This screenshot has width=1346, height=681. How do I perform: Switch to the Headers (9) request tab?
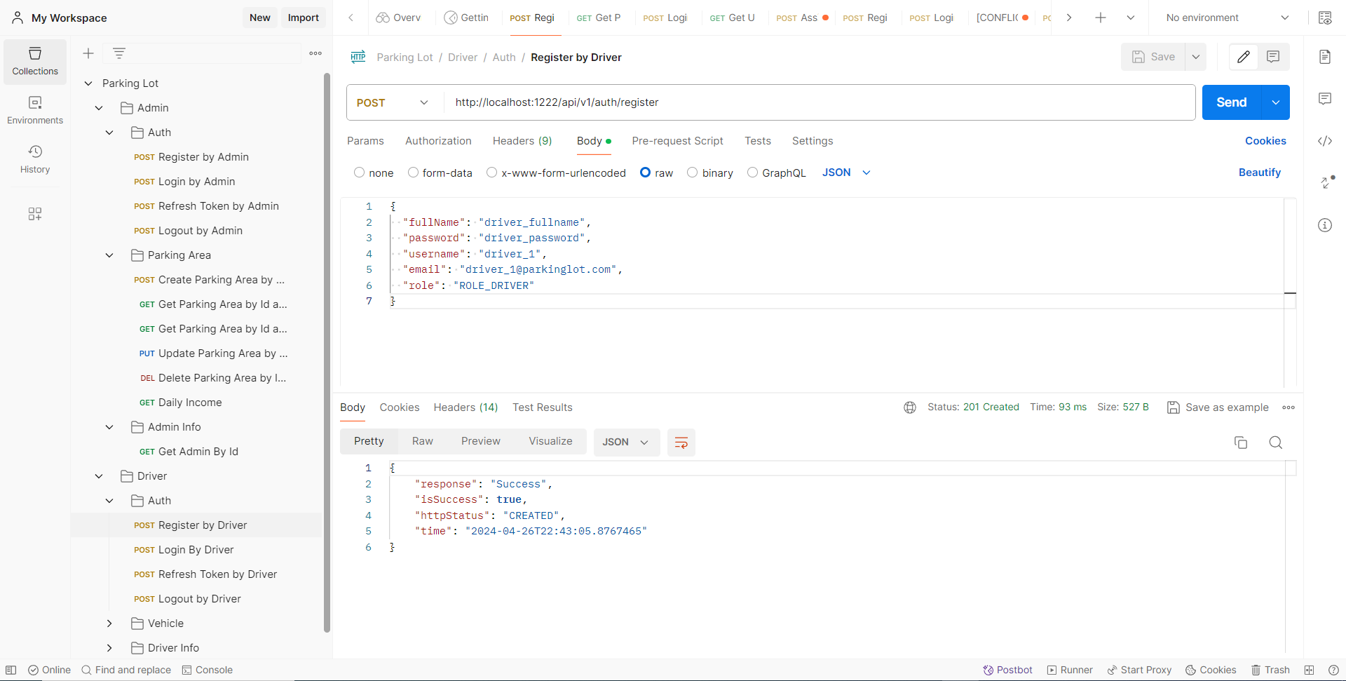point(522,141)
